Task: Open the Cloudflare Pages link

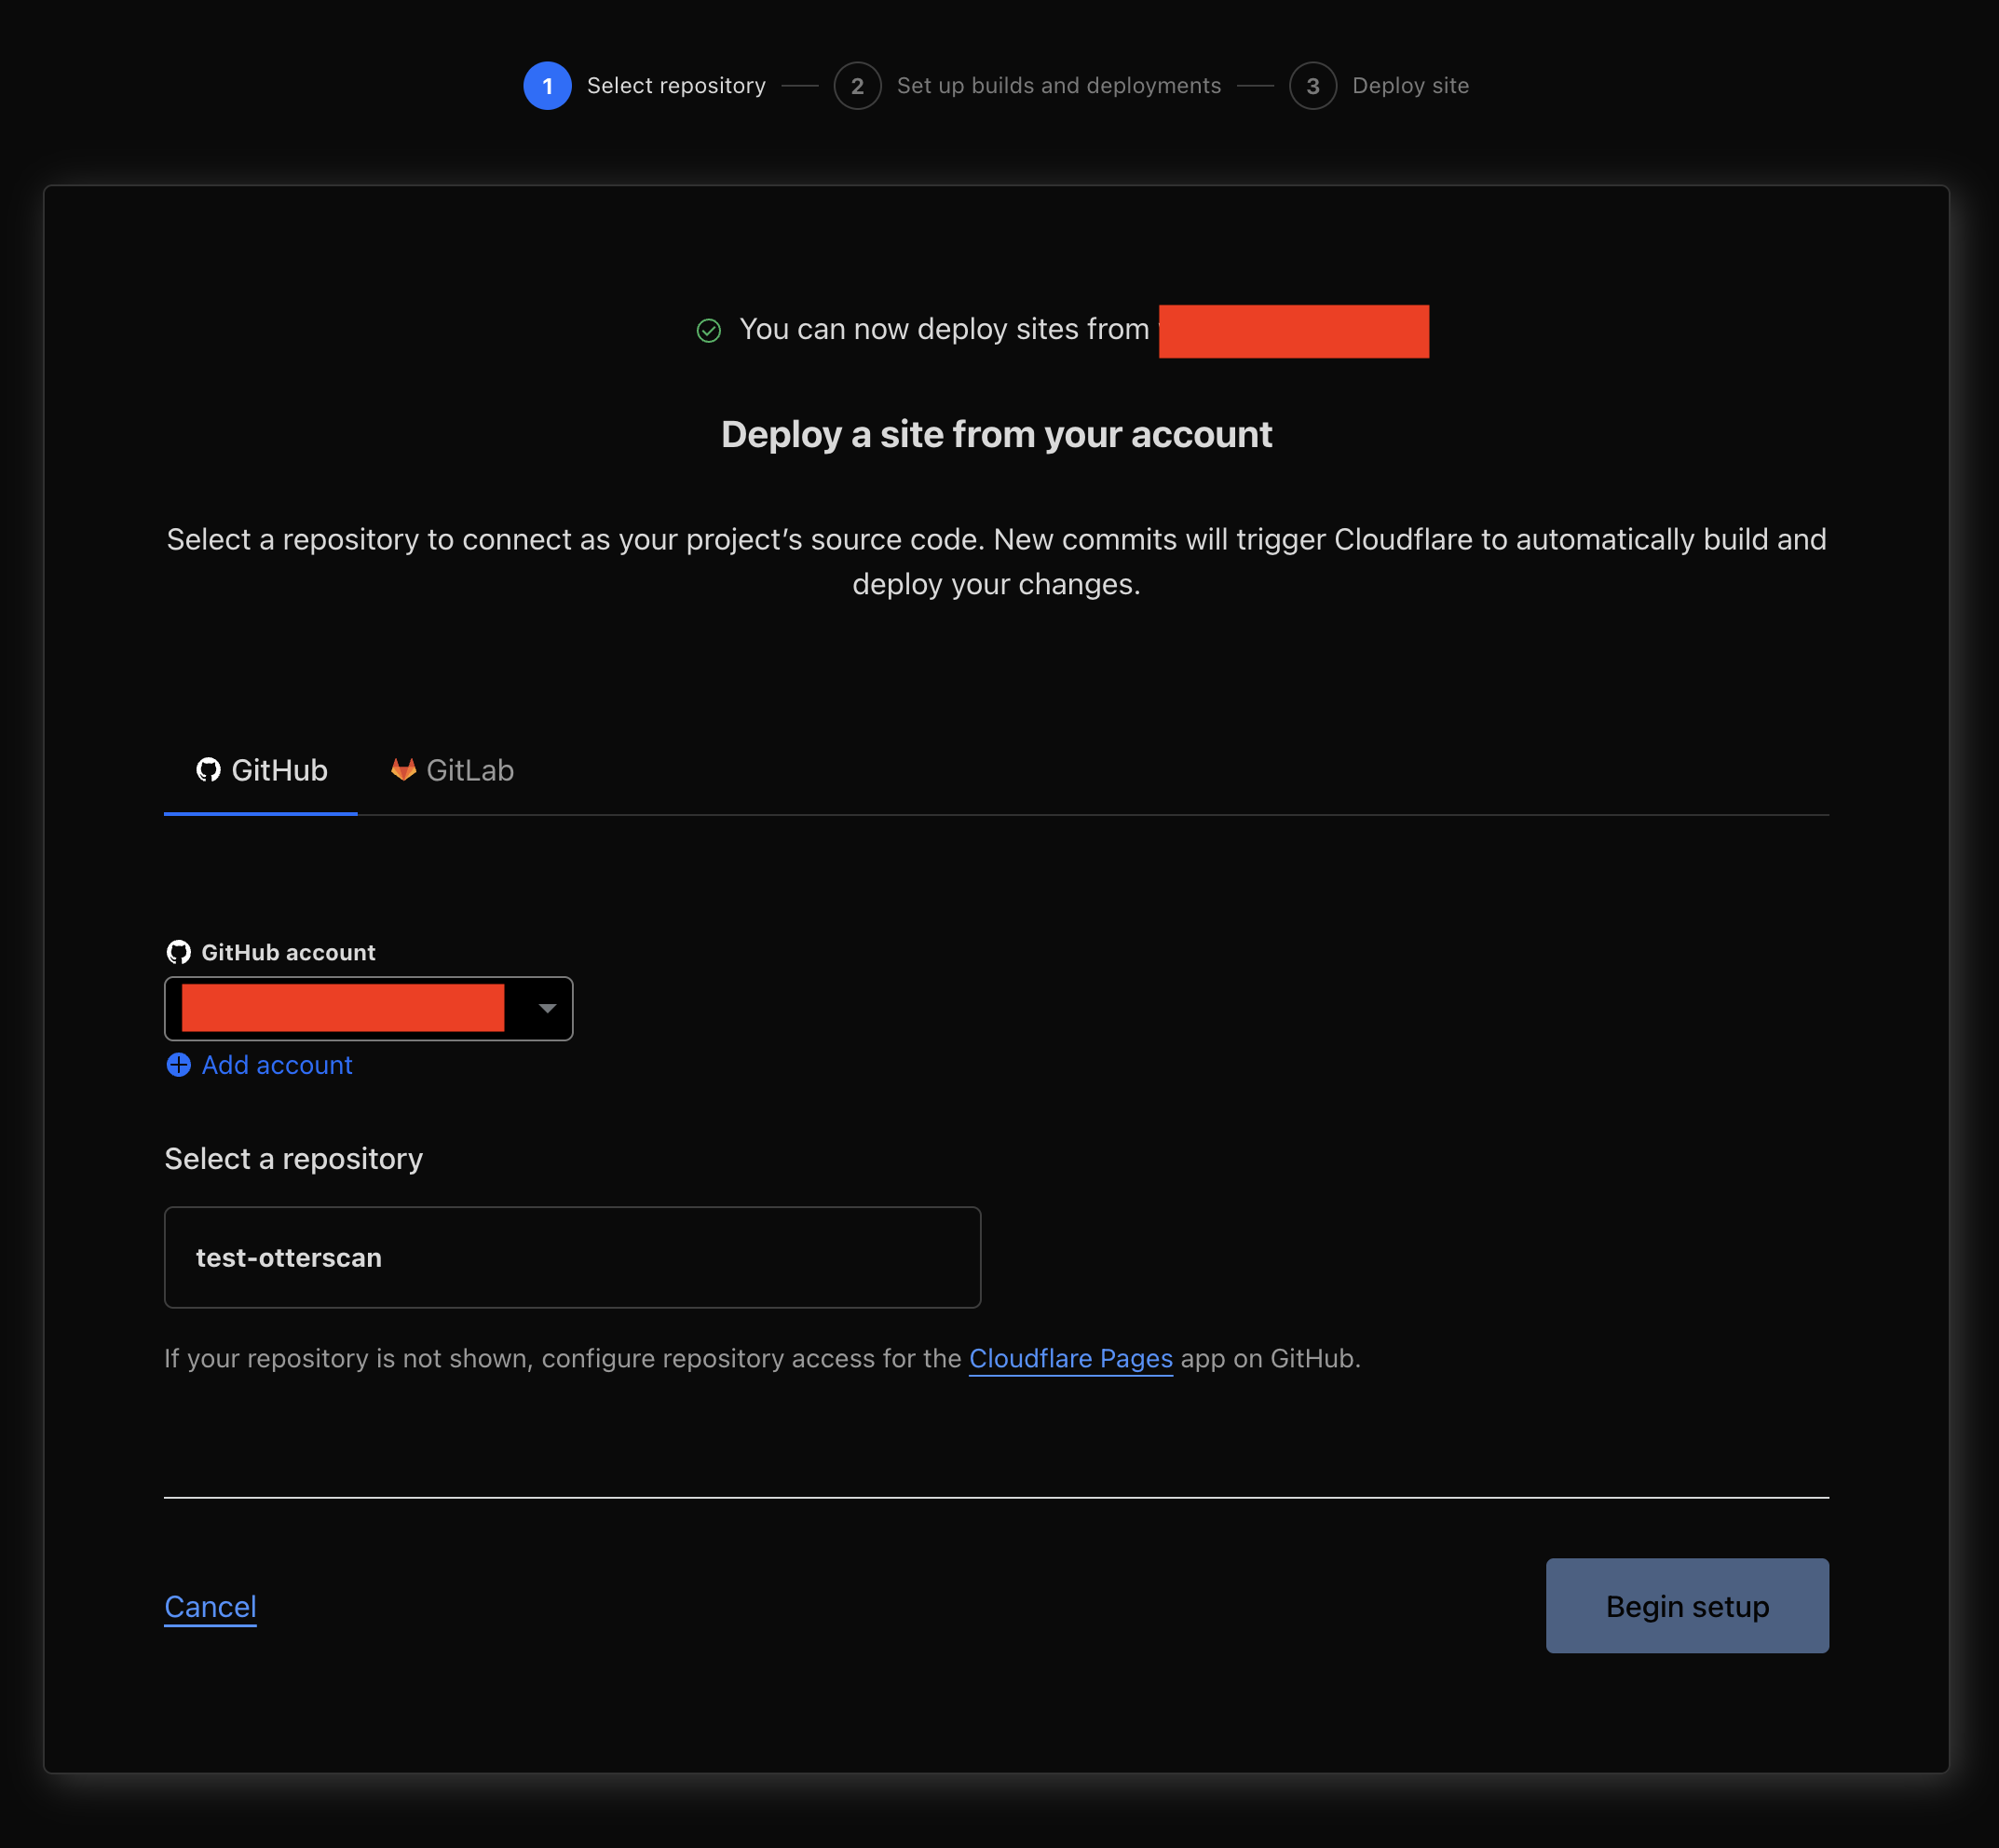Action: tap(1070, 1358)
